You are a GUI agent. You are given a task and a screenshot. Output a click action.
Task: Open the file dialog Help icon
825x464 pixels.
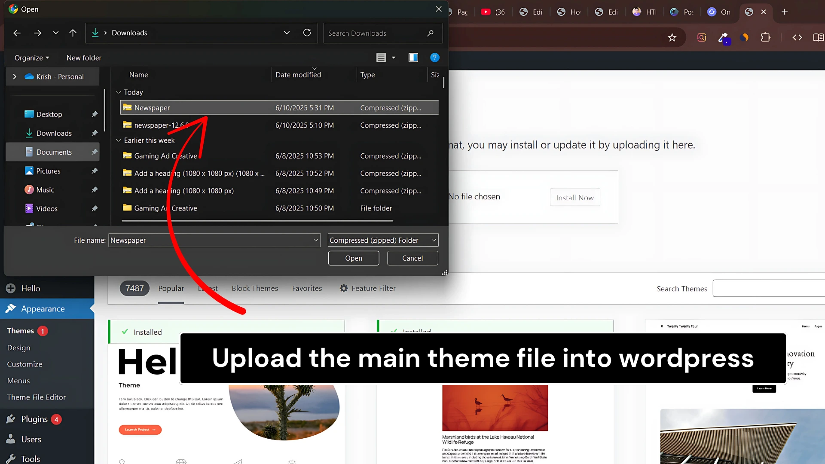pyautogui.click(x=434, y=58)
